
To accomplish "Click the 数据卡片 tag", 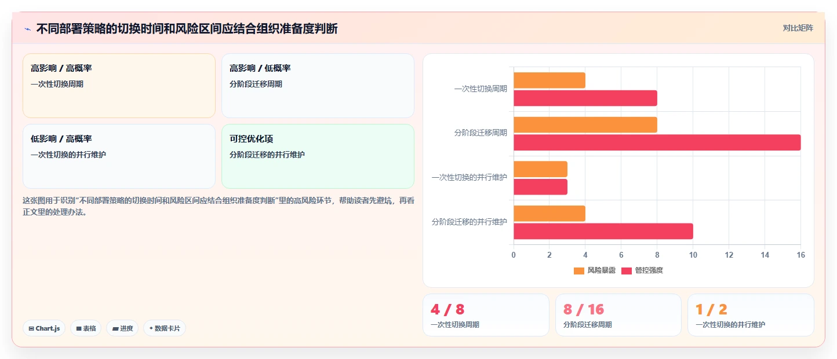I will tap(164, 328).
